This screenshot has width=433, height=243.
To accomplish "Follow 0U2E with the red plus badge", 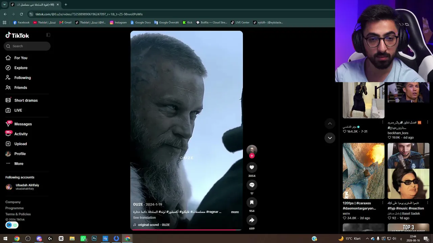I will [x=252, y=156].
